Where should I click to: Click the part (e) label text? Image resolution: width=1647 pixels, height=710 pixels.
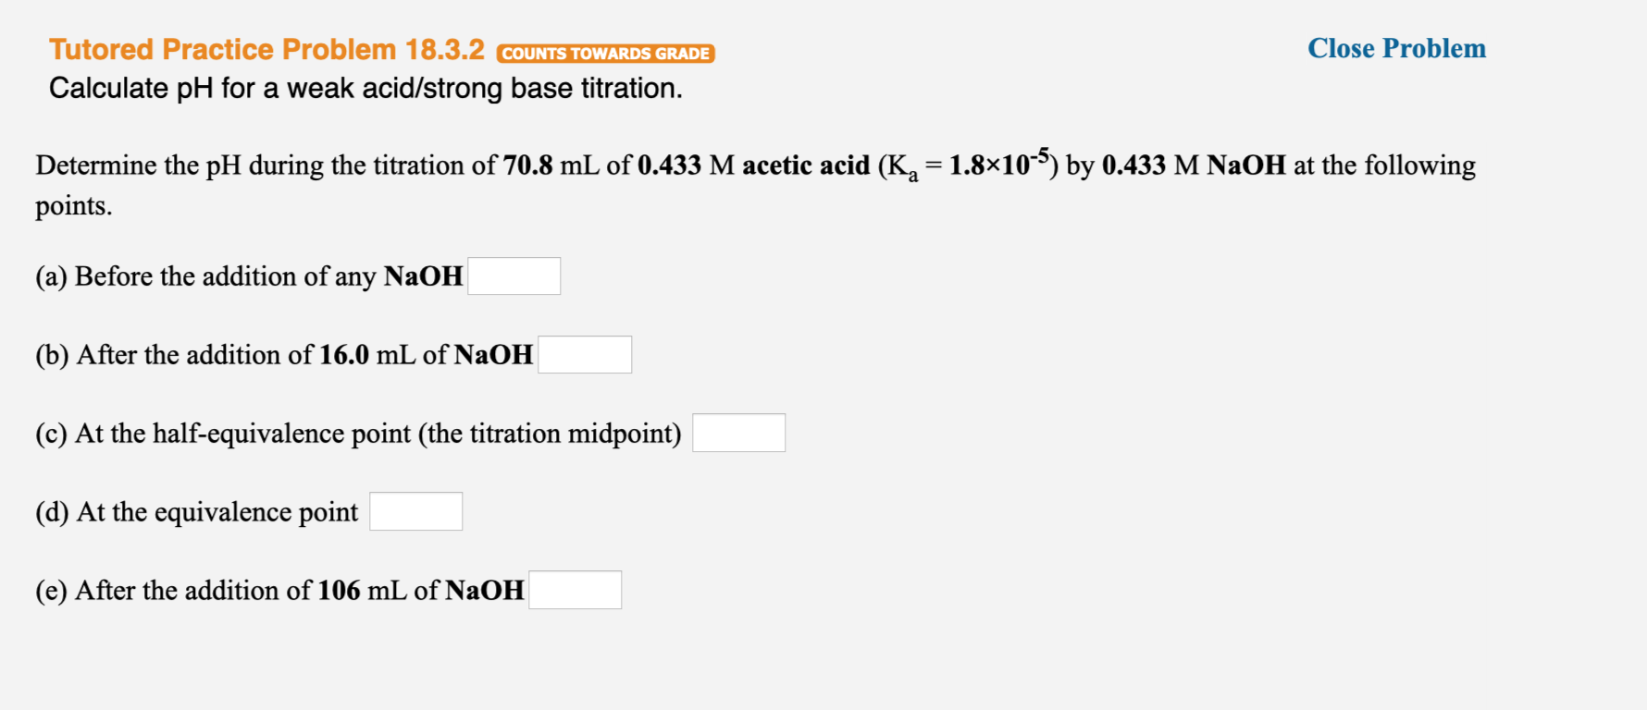pos(51,590)
